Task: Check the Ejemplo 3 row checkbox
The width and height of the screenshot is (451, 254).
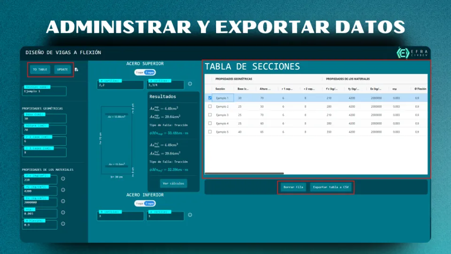Action: click(210, 115)
